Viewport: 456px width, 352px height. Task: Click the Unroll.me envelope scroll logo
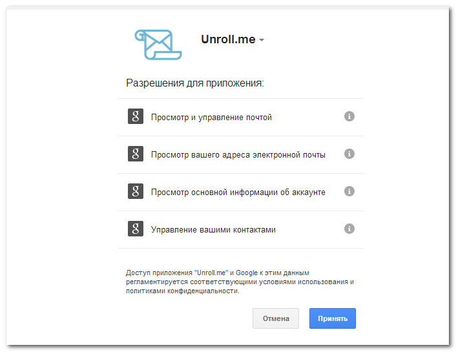coord(158,45)
